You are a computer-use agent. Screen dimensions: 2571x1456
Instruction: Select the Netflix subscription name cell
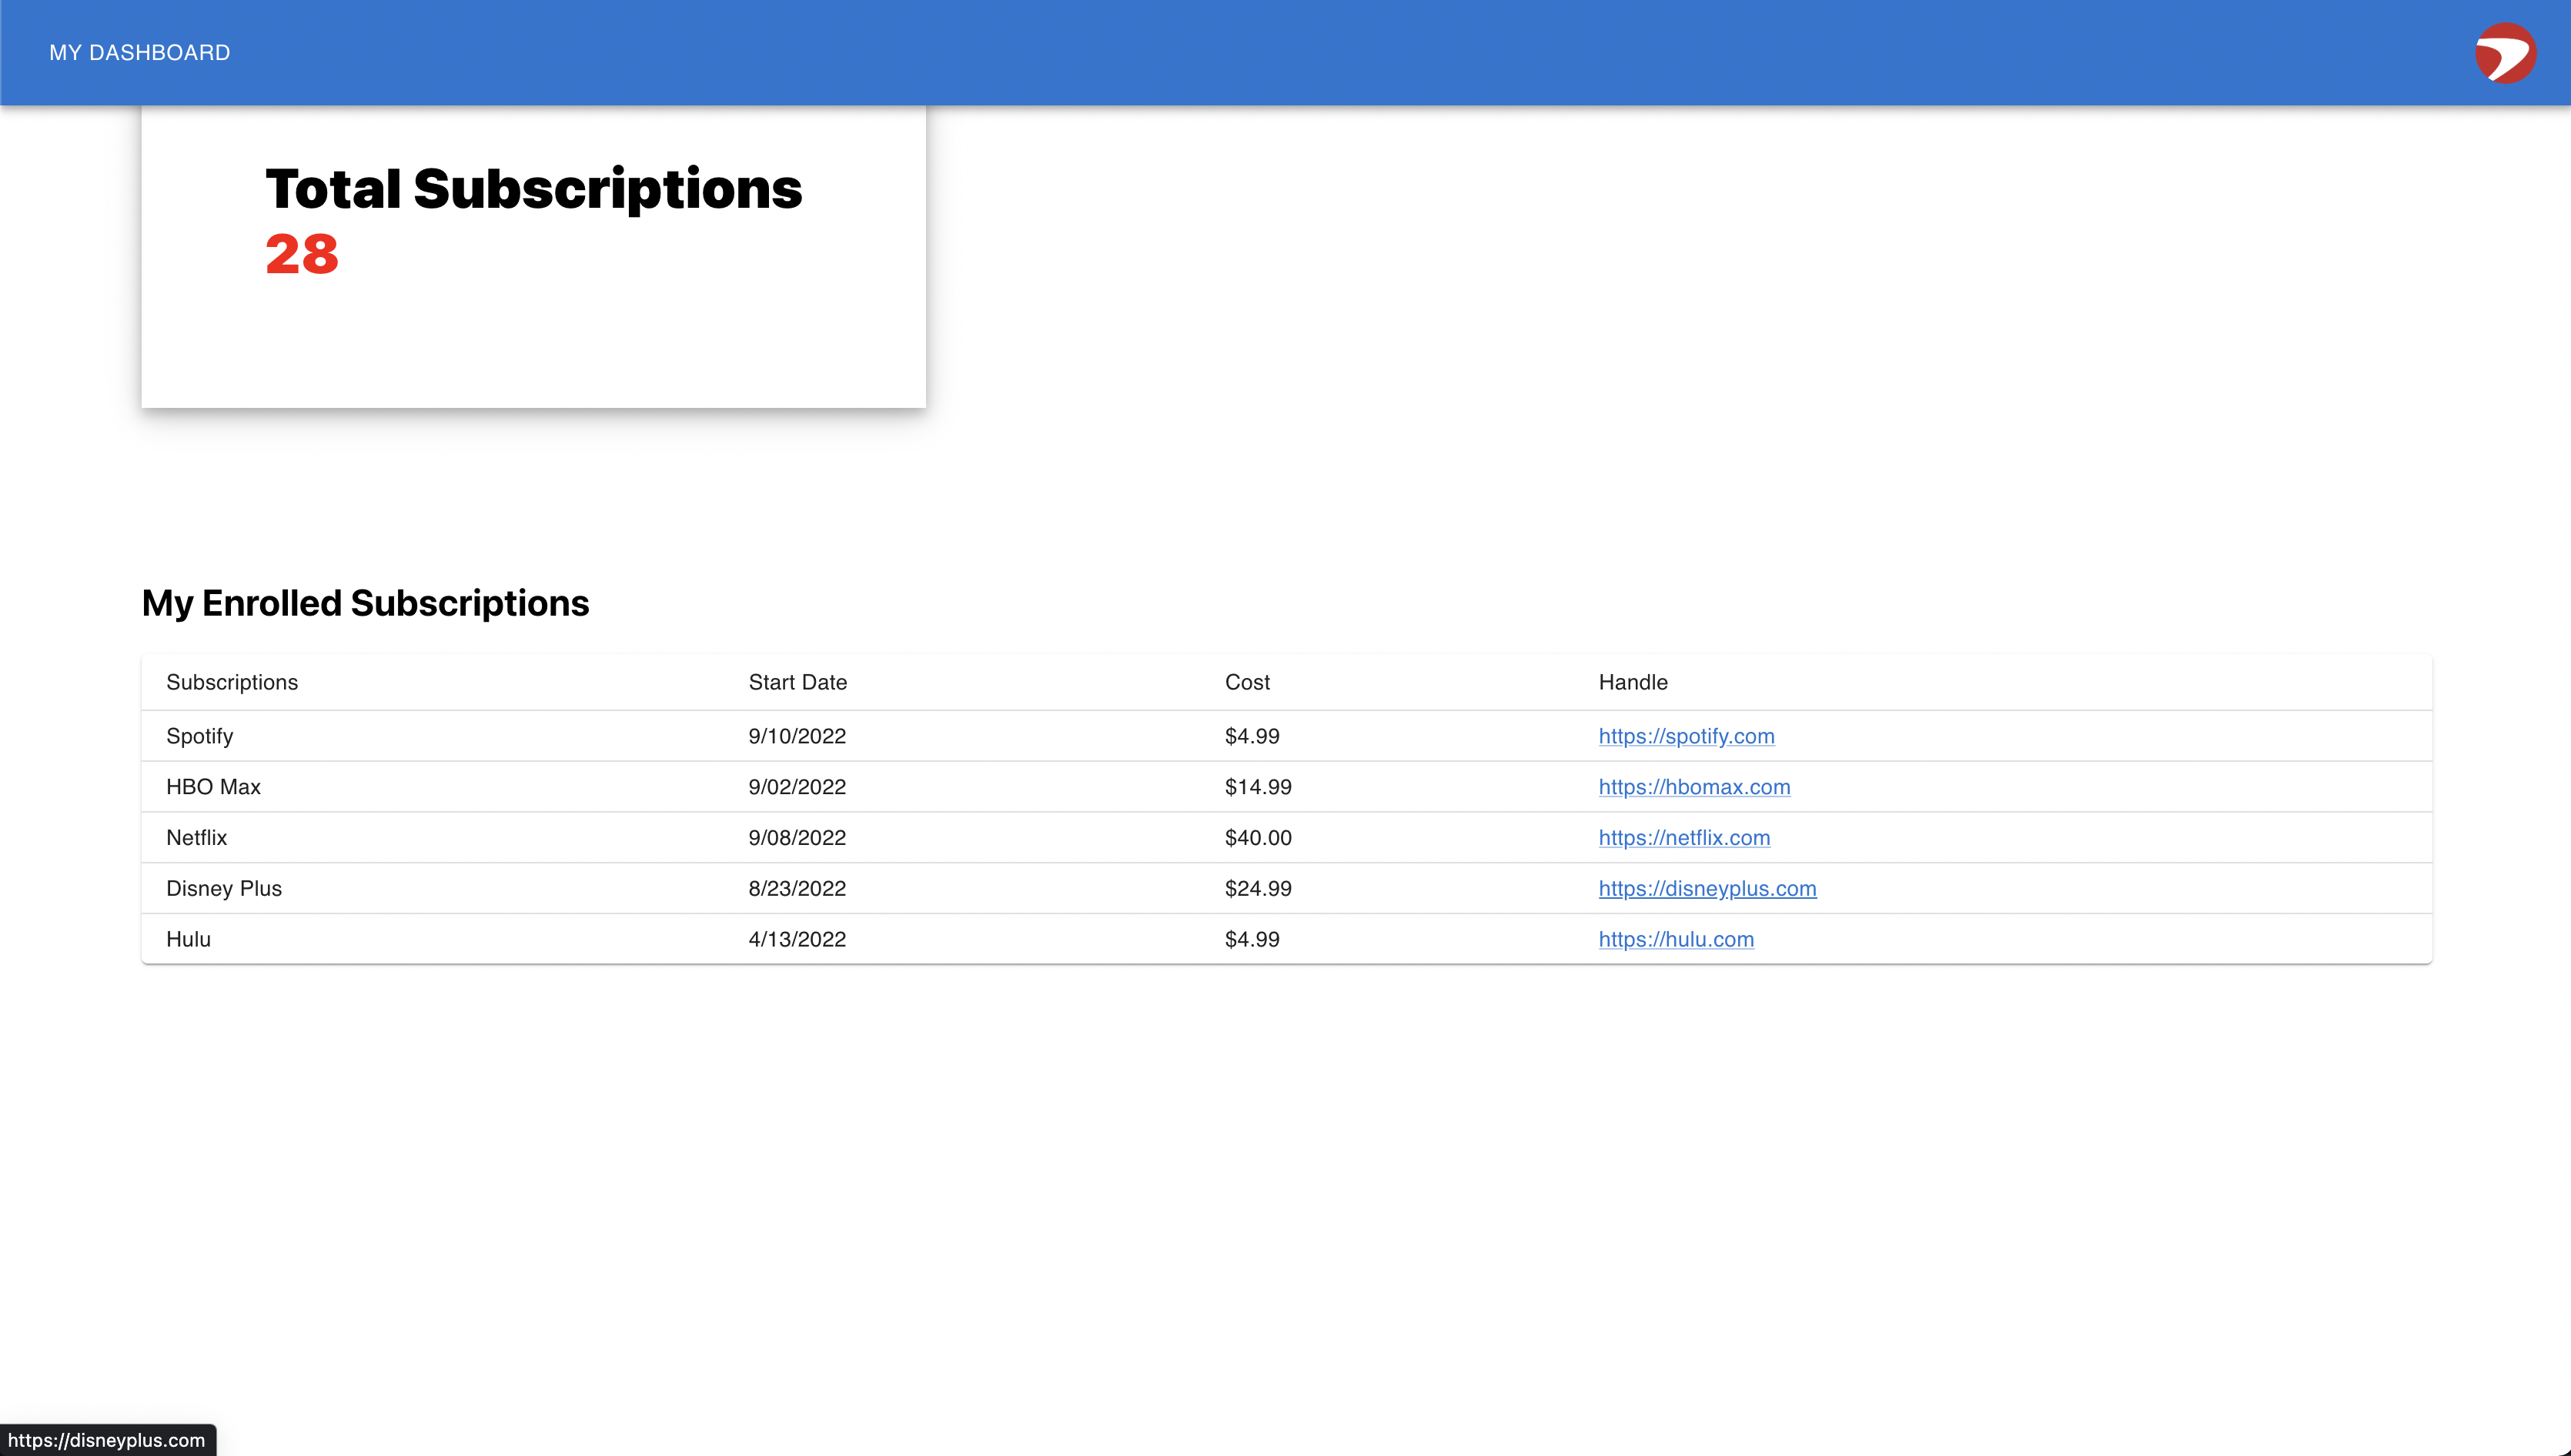point(197,838)
